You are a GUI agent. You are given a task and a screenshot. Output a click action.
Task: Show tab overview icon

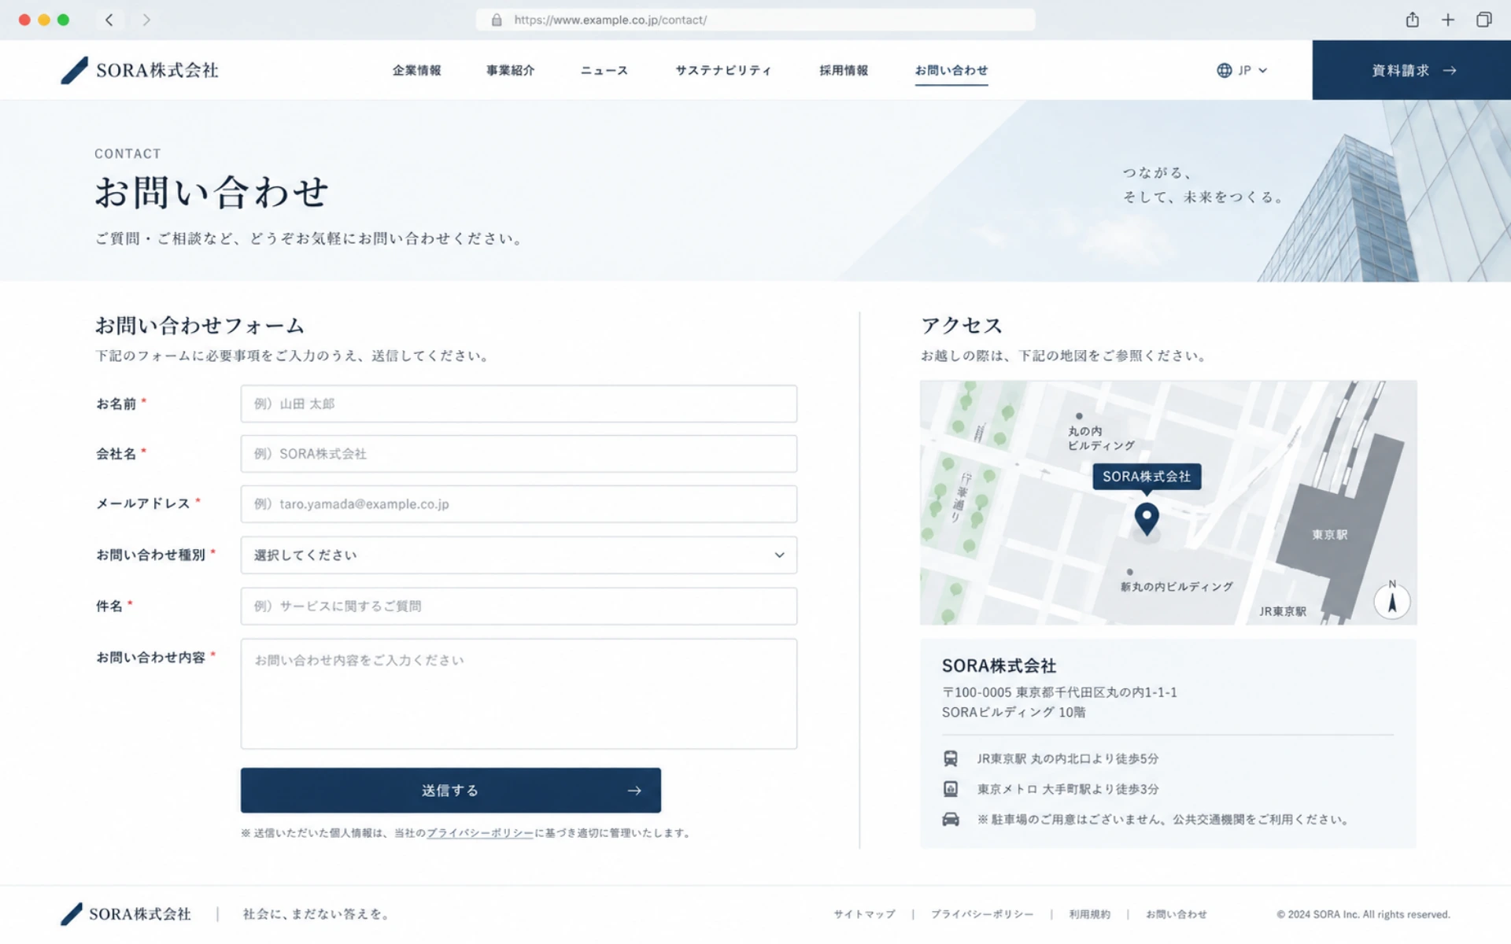click(1483, 20)
